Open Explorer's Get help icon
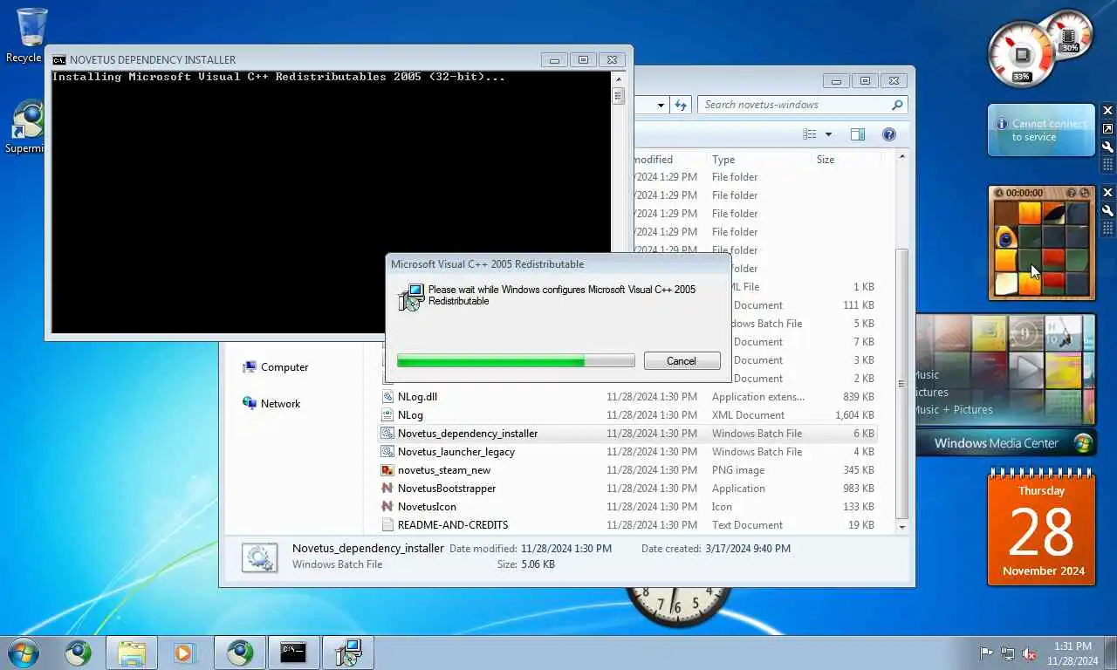This screenshot has width=1117, height=670. pos(888,134)
